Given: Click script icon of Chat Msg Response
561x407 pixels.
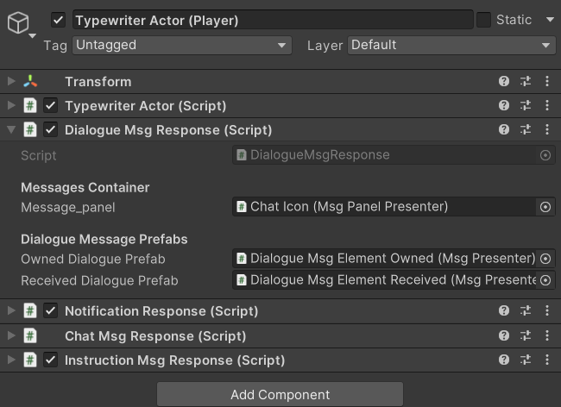Looking at the screenshot, I should point(30,336).
